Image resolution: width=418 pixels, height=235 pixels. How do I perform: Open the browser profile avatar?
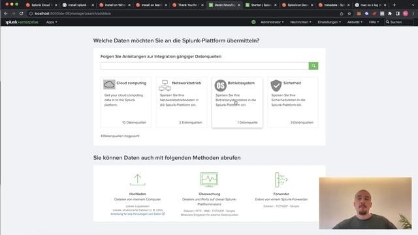[406, 14]
